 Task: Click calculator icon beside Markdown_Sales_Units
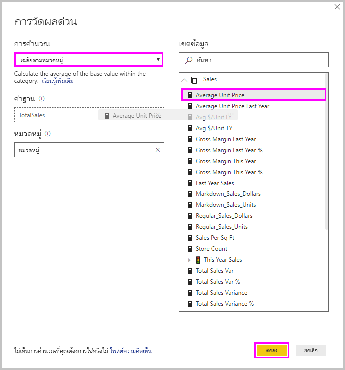(x=190, y=205)
